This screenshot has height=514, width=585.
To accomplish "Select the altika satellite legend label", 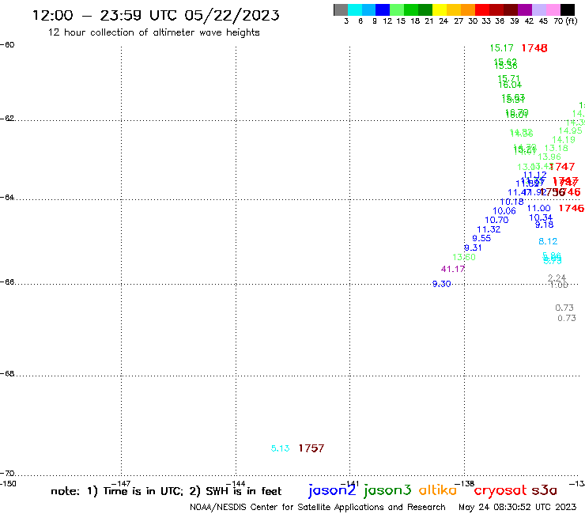I will pyautogui.click(x=438, y=490).
